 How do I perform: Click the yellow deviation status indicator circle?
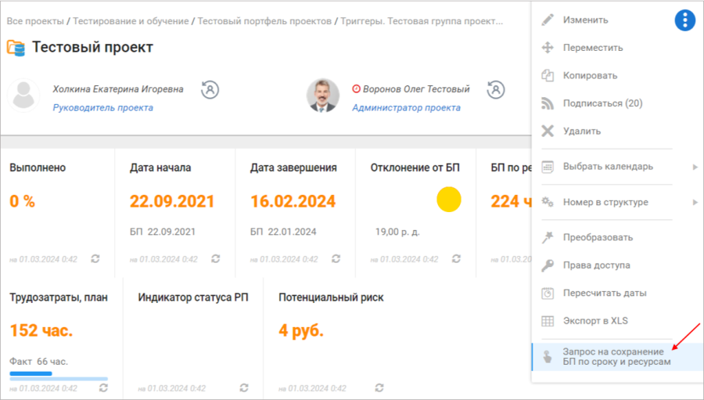449,200
